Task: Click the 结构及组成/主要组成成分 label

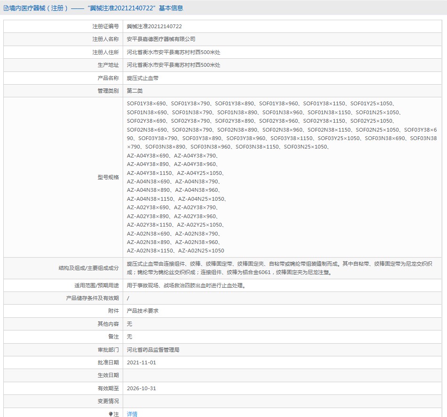Action: (x=89, y=268)
